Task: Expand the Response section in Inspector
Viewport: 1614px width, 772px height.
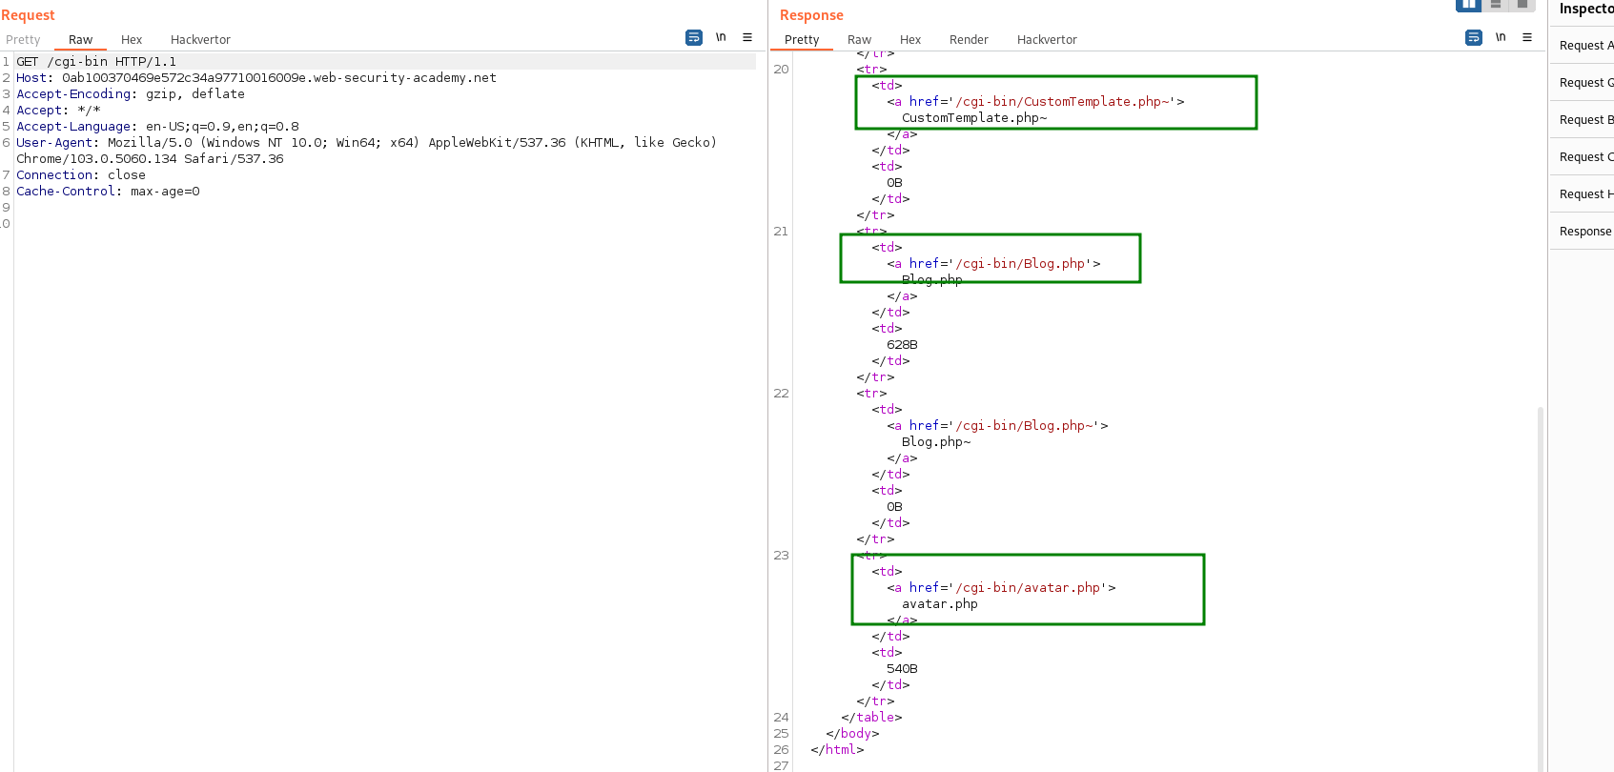Action: point(1584,232)
